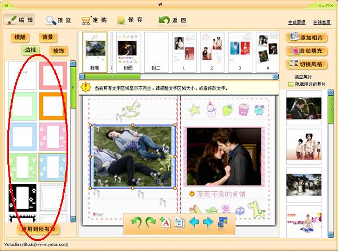
Task: Toggle the 隐藏用过的相片 checkbox
Action: 291,85
